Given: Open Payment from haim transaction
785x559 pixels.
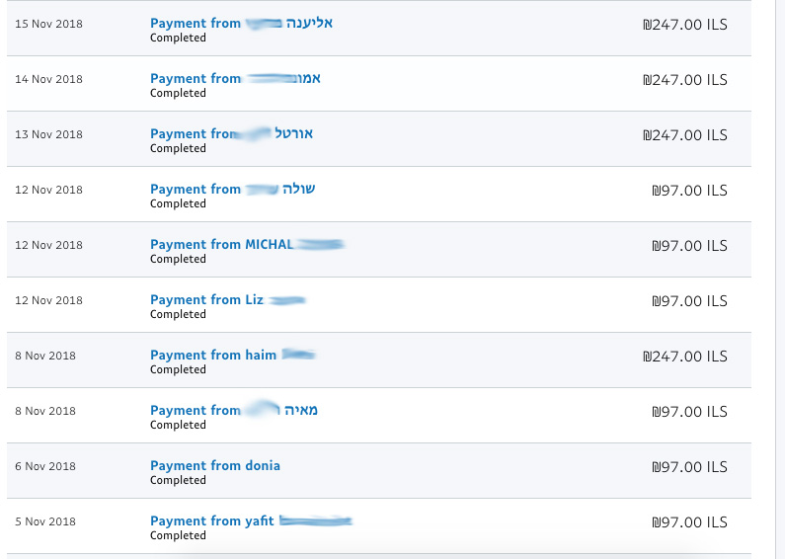Looking at the screenshot, I should (233, 356).
